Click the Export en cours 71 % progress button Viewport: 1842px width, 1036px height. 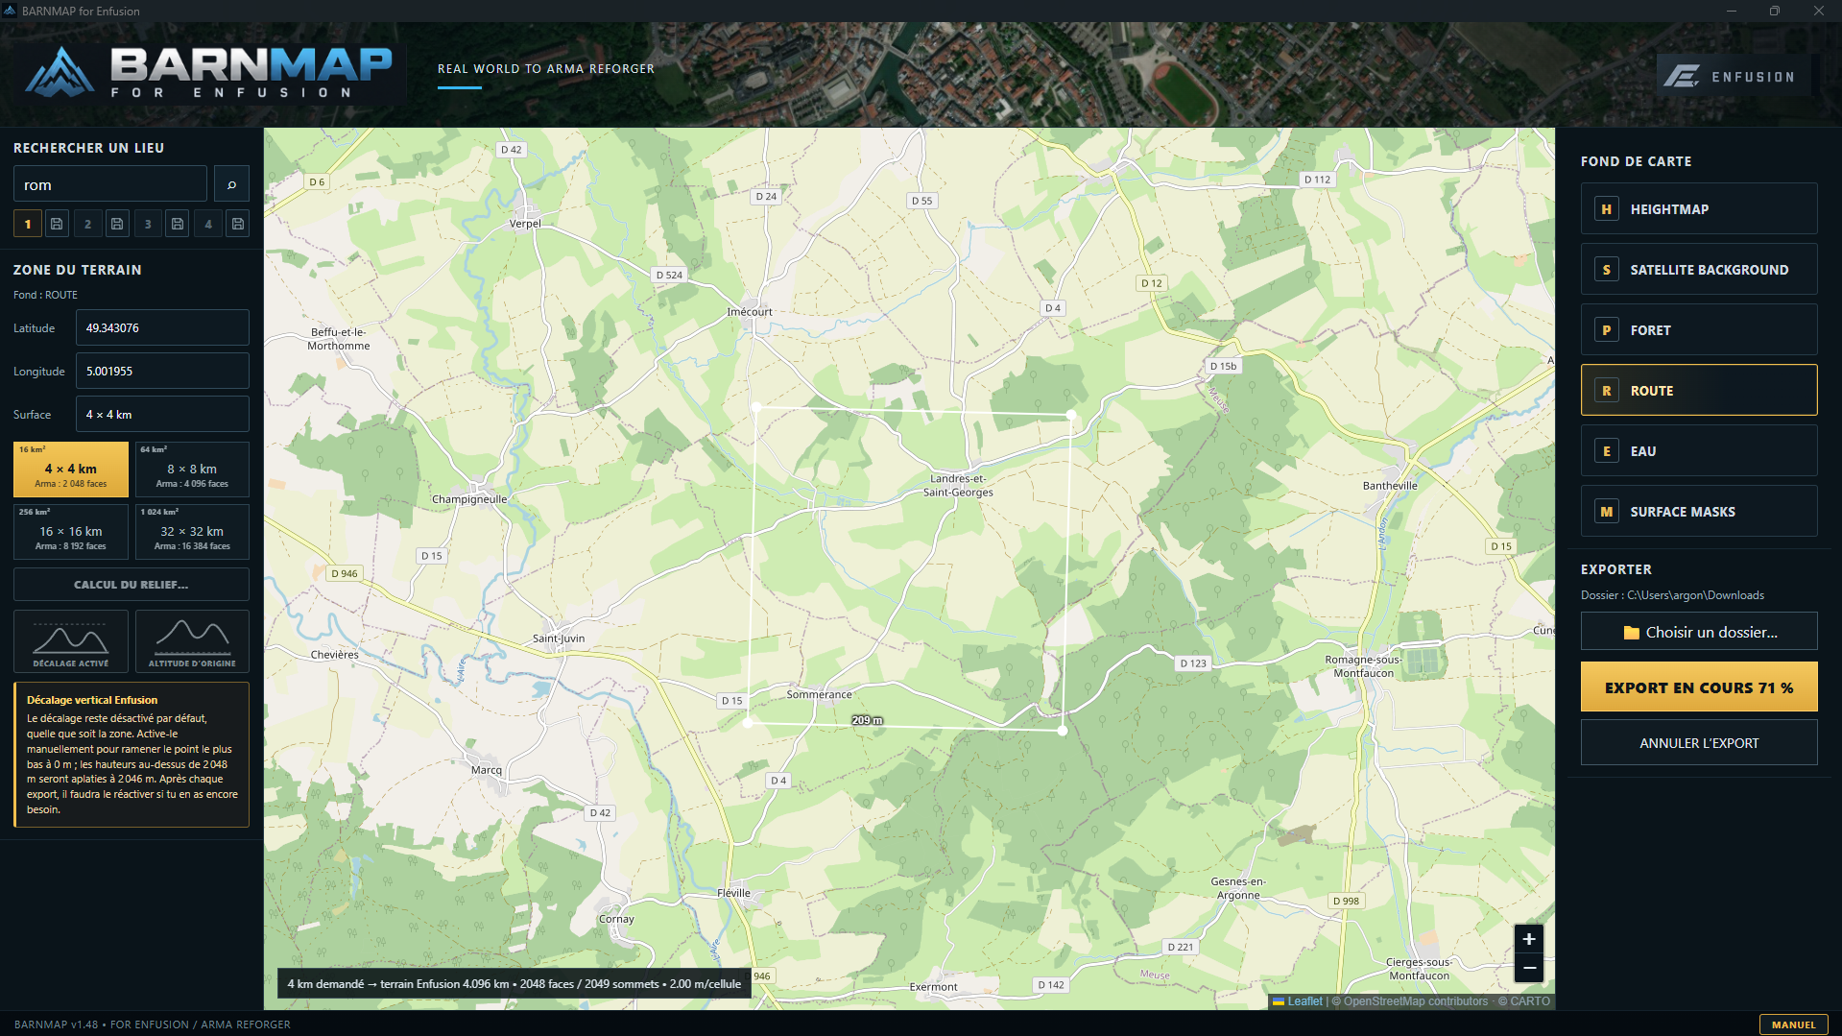pos(1699,687)
